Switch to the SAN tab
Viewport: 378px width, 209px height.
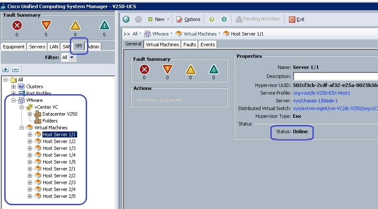point(66,47)
